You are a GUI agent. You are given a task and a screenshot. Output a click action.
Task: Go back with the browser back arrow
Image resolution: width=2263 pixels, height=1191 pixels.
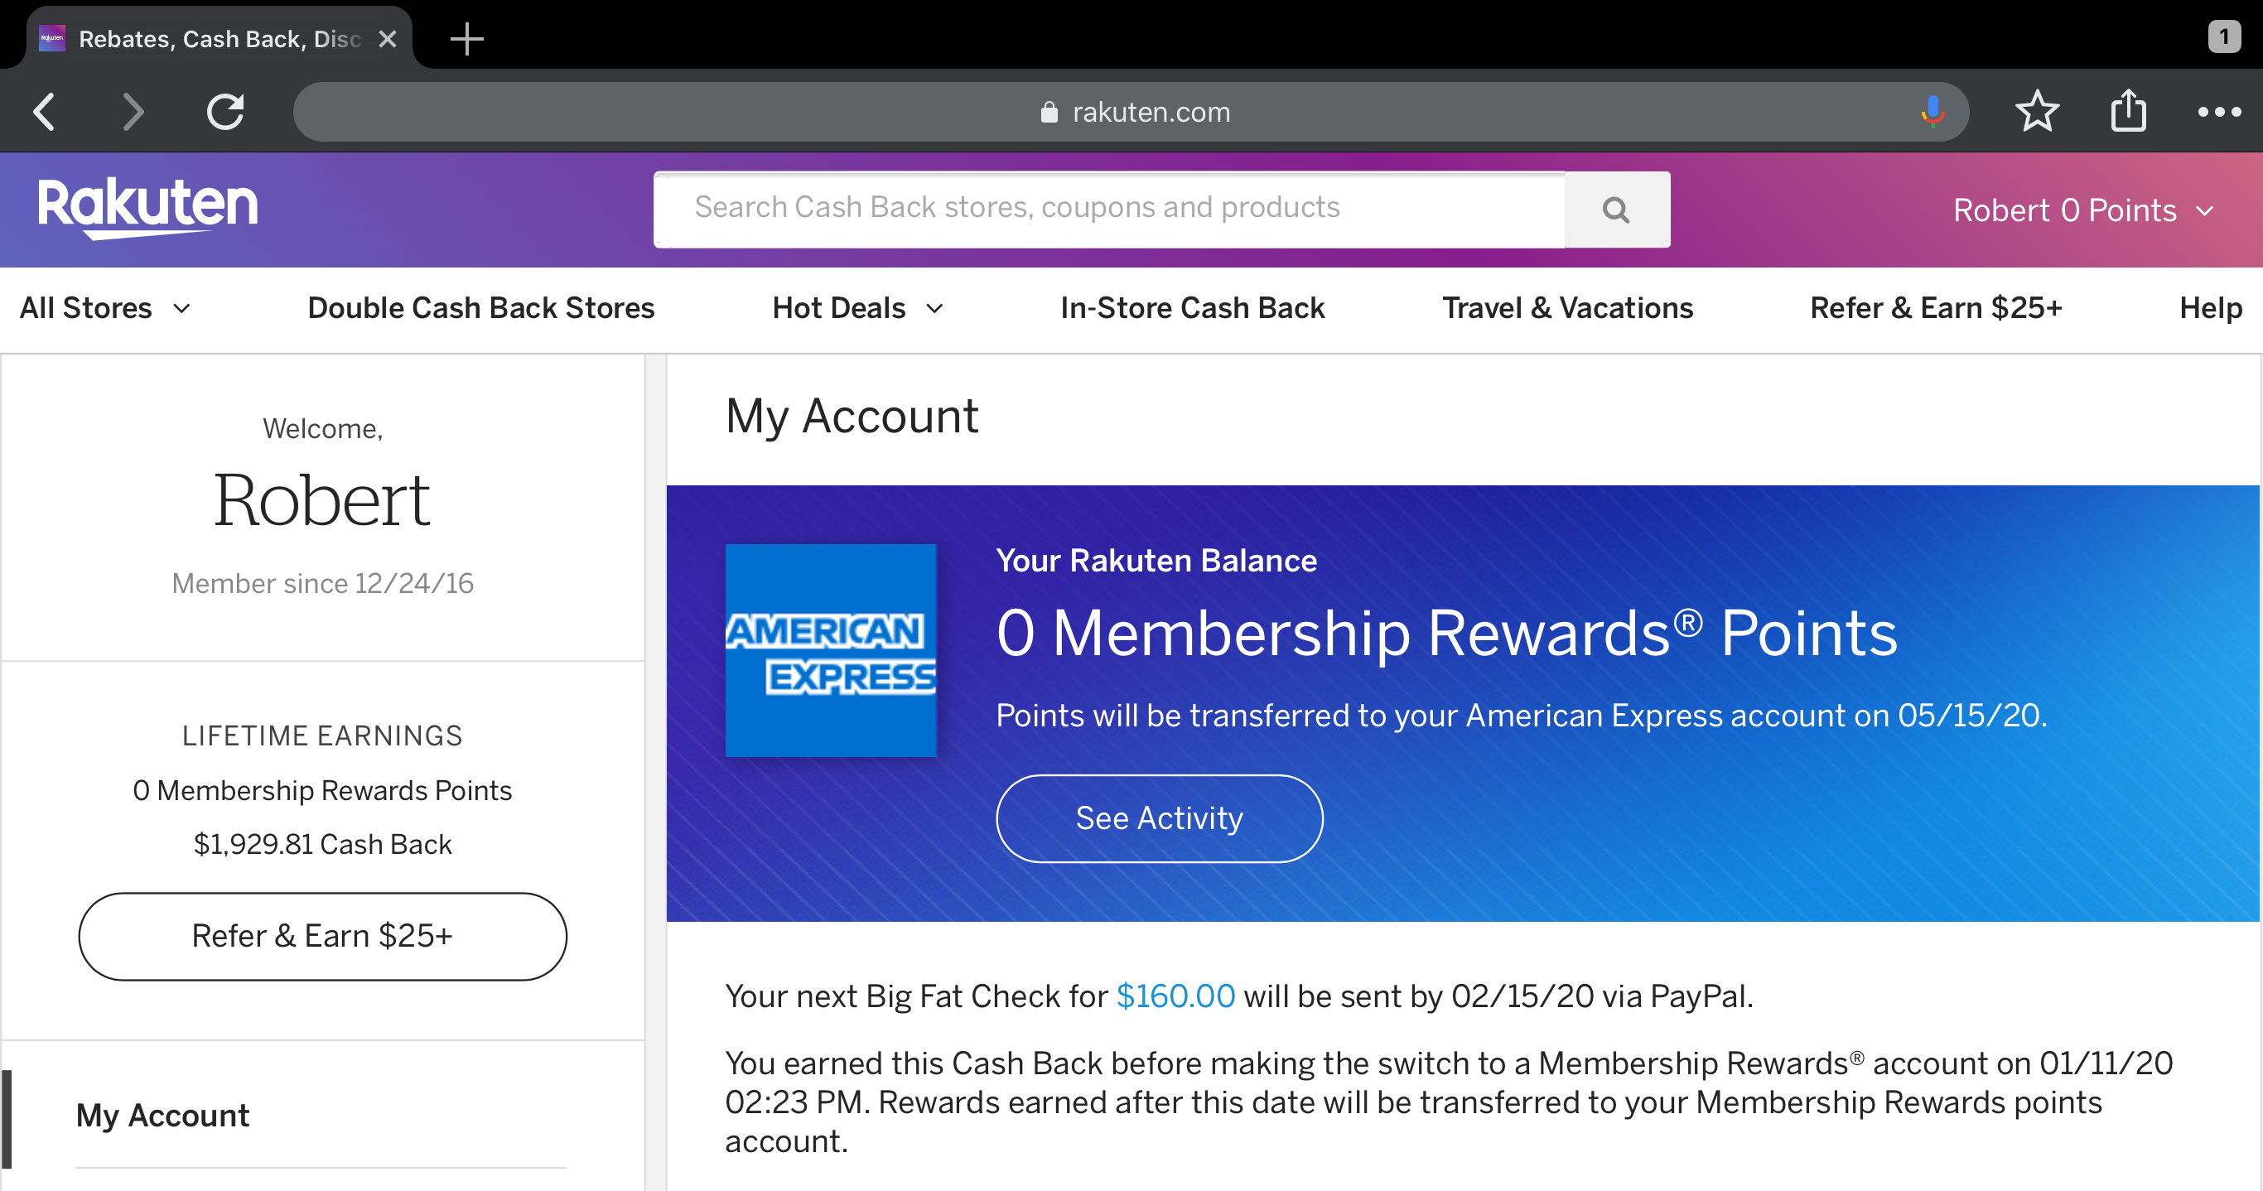45,112
